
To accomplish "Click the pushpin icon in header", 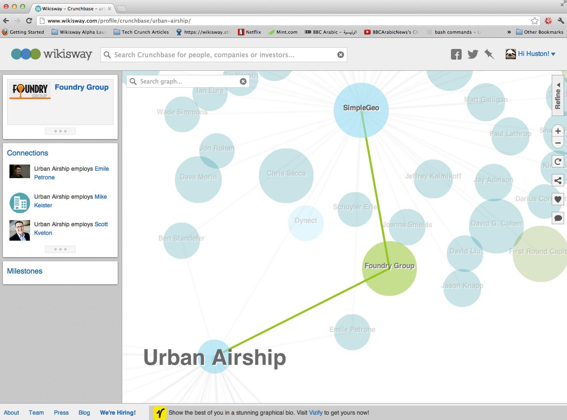I will pos(489,54).
